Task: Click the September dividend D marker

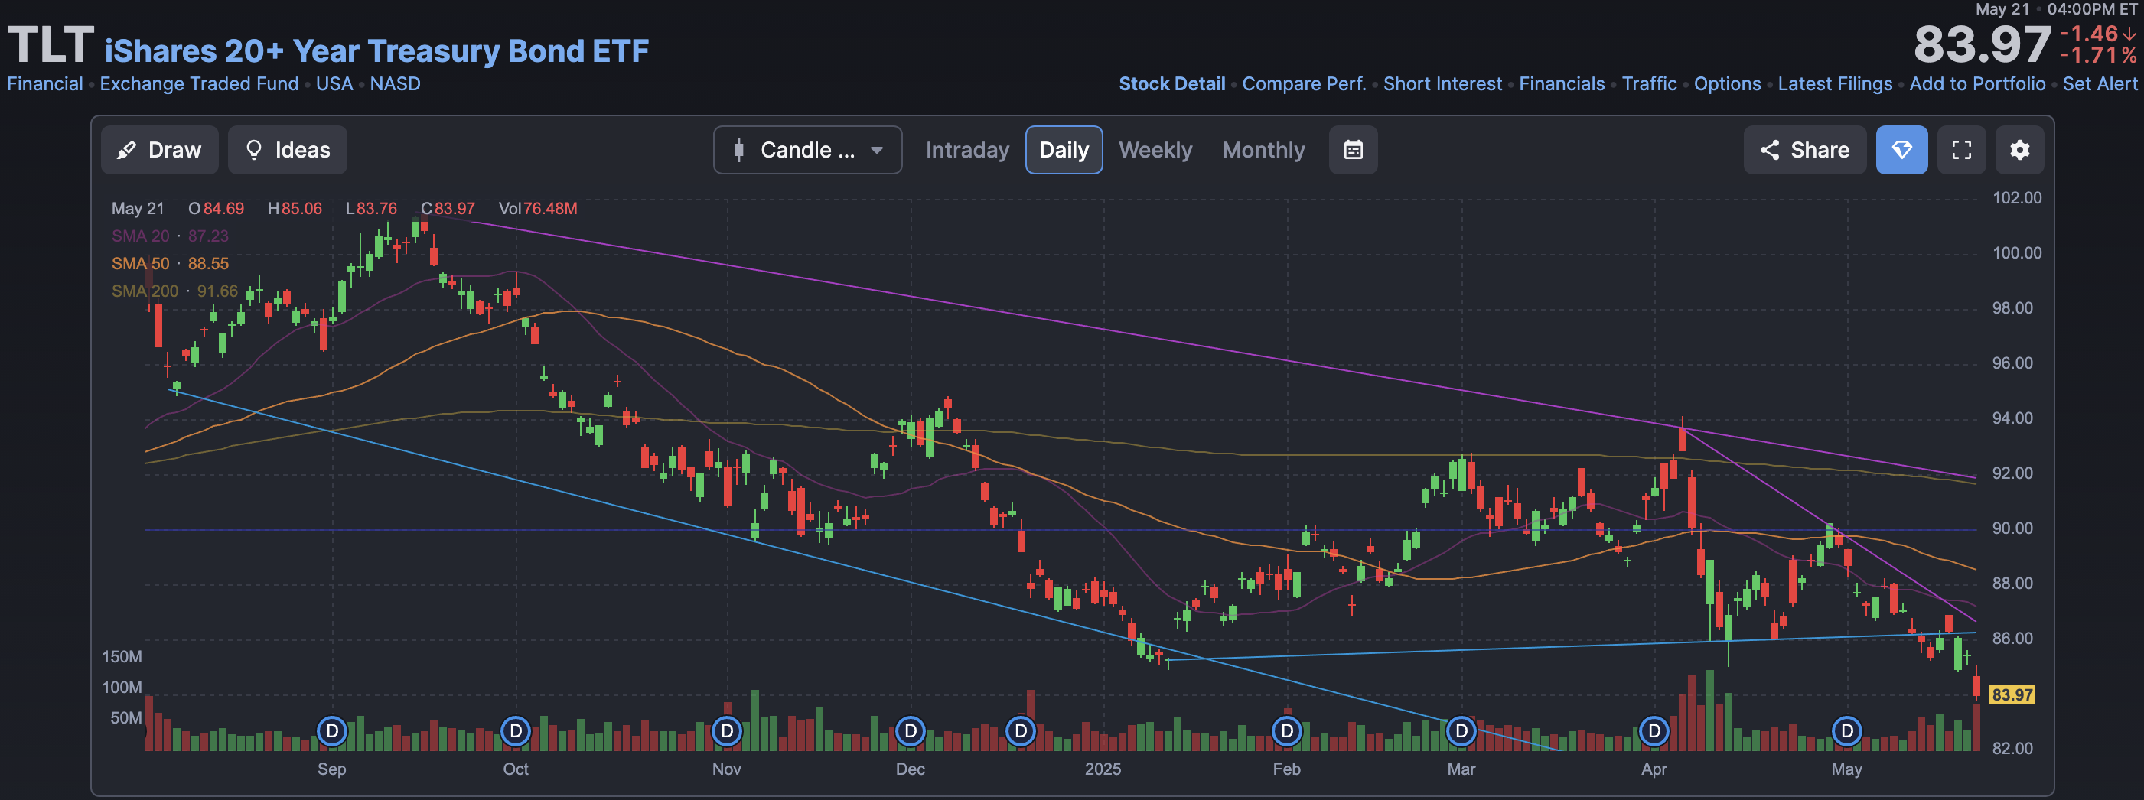Action: coord(332,731)
